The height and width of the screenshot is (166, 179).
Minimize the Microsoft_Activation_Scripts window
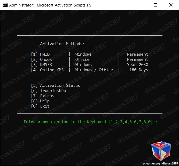pyautogui.click(x=140, y=5)
